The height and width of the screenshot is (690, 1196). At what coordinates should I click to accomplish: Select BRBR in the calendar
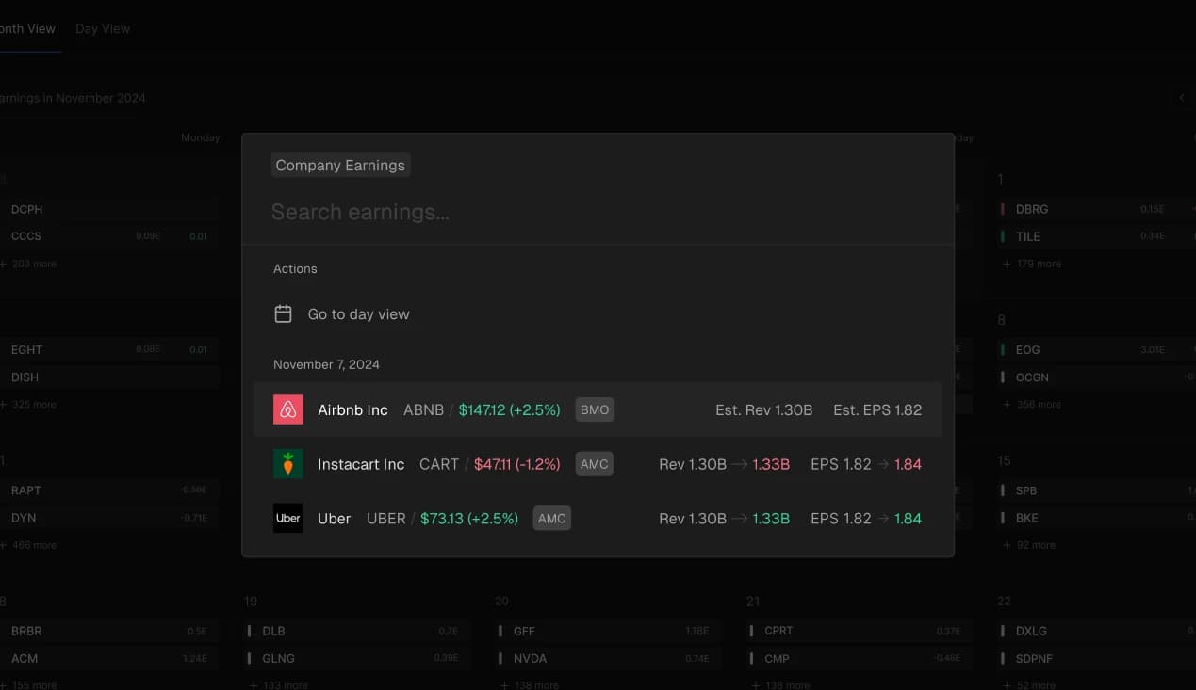pos(109,631)
